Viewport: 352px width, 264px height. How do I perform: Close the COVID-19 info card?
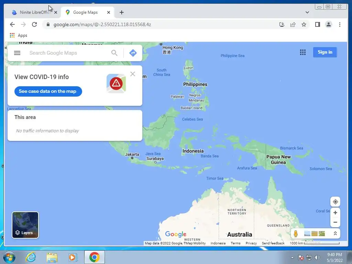click(x=133, y=74)
